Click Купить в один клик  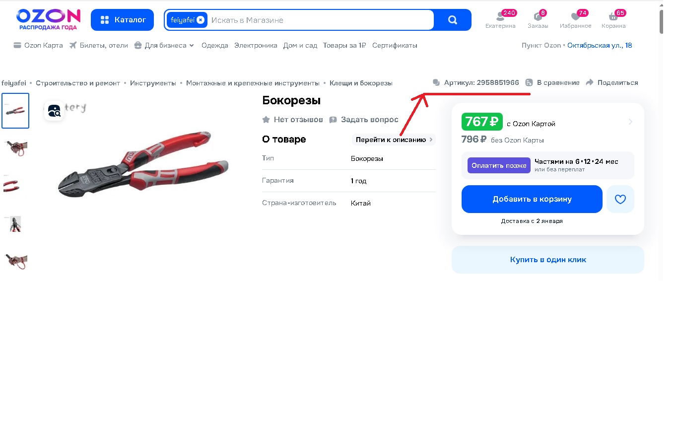click(x=547, y=259)
